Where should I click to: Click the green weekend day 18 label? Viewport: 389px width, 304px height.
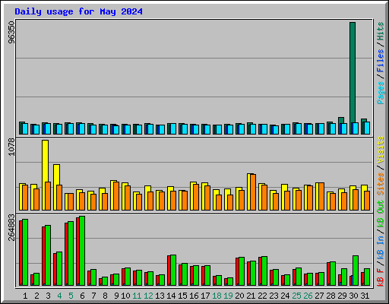(217, 296)
